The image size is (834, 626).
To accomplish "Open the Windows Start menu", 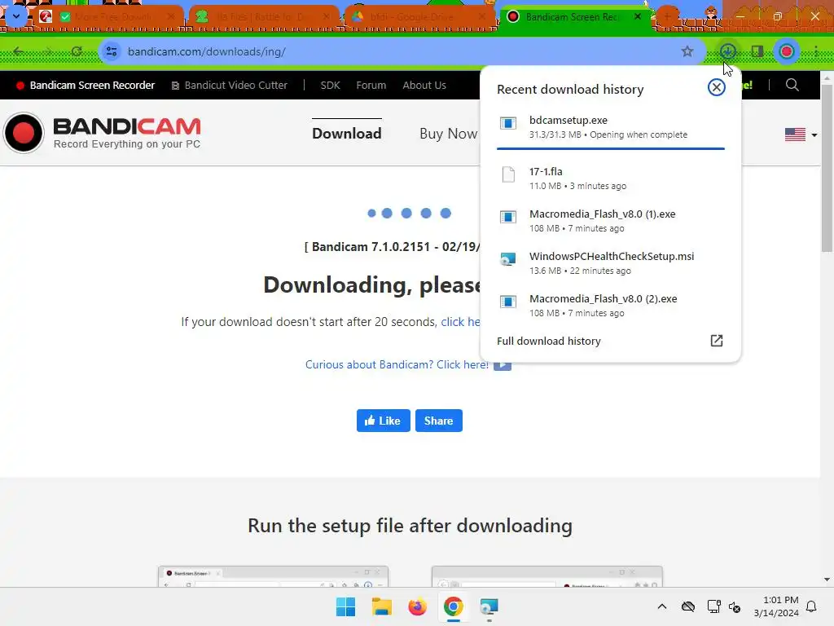I will [345, 606].
